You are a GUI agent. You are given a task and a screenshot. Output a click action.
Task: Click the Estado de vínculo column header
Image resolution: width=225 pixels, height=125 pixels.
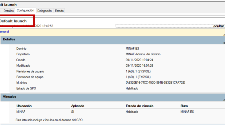click(139, 106)
